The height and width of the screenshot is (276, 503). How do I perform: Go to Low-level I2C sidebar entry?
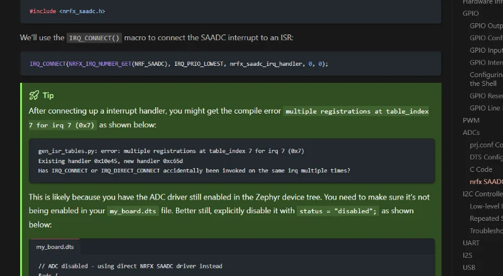point(486,206)
